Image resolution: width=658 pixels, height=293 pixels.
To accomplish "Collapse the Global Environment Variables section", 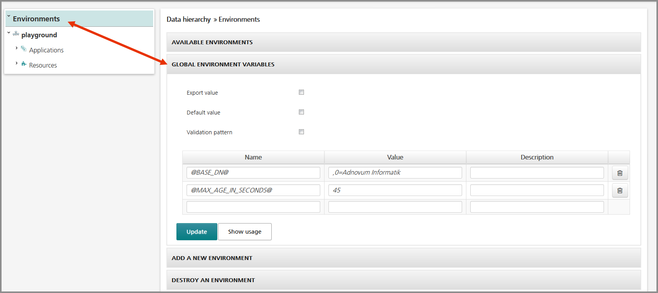I will (x=403, y=64).
